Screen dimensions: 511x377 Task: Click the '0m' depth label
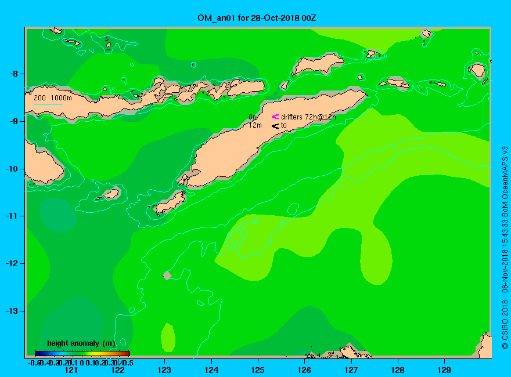click(x=254, y=117)
